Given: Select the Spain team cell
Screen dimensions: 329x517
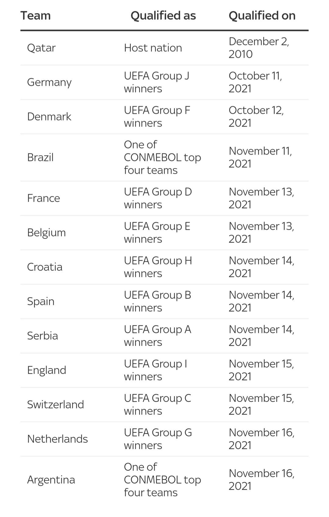Looking at the screenshot, I should pos(41,301).
